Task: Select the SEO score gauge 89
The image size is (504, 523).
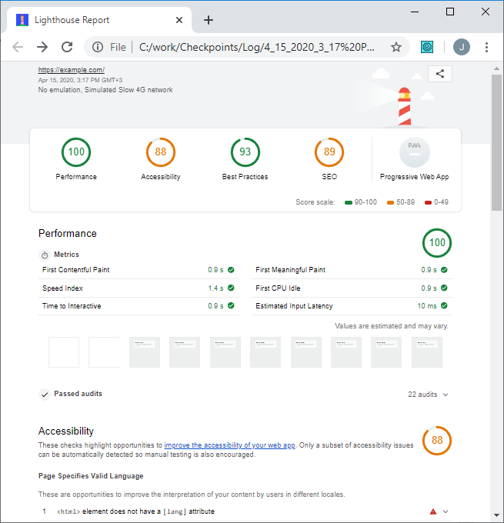Action: [x=329, y=152]
